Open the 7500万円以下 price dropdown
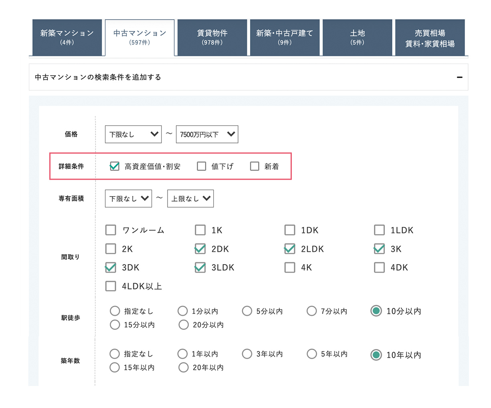The image size is (491, 408). pyautogui.click(x=207, y=135)
